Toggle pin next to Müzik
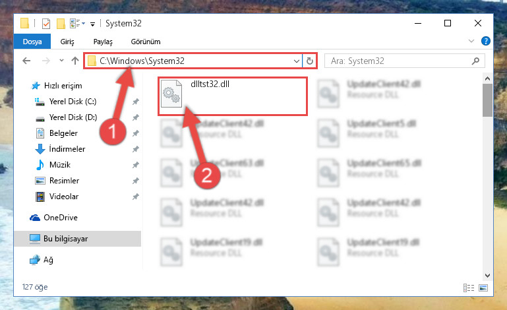507x310 pixels. coord(135,165)
